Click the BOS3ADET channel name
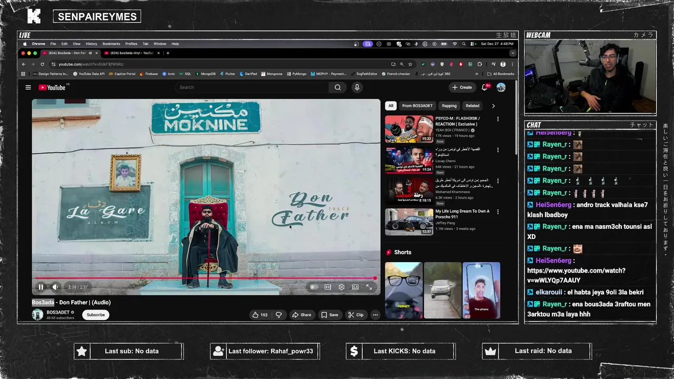This screenshot has width=674, height=379. coord(58,312)
